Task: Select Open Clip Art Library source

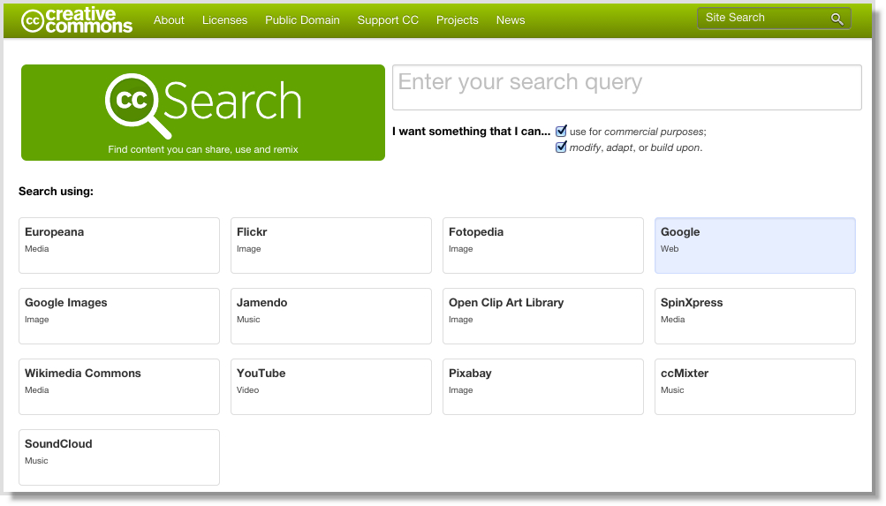Action: pyautogui.click(x=543, y=316)
